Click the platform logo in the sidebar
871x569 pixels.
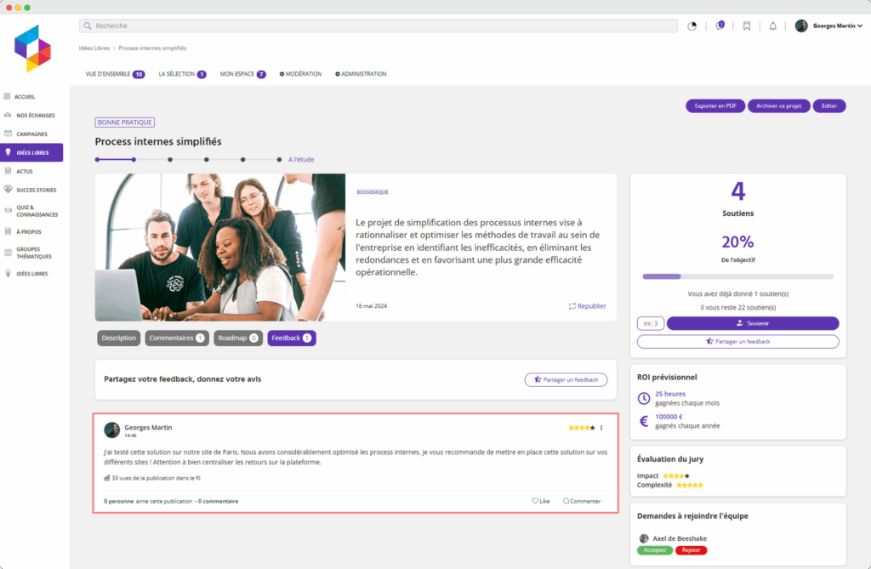[32, 48]
